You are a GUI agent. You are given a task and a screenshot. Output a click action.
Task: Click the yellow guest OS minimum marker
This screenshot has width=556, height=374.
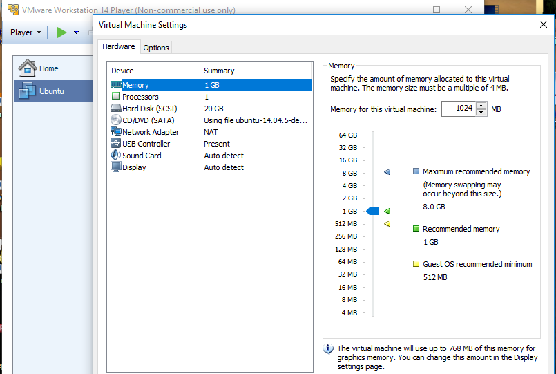click(x=387, y=223)
